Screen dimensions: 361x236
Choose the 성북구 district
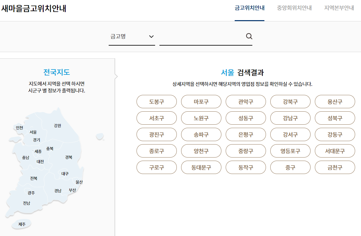tap(335, 118)
